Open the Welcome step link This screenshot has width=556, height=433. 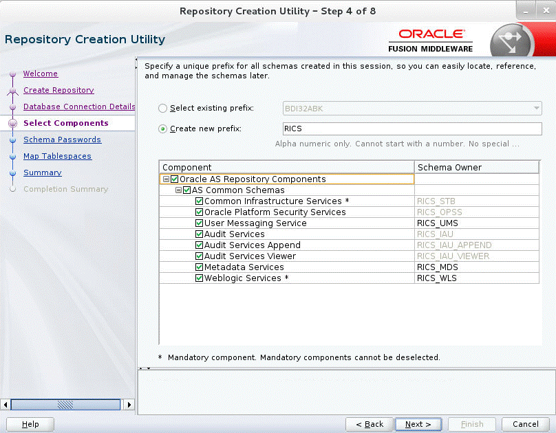point(40,74)
